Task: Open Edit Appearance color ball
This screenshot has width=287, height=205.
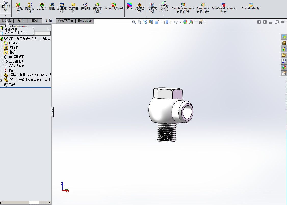Action: (x=185, y=22)
